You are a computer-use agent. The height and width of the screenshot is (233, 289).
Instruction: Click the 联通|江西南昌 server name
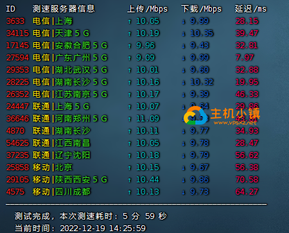[x=62, y=143]
